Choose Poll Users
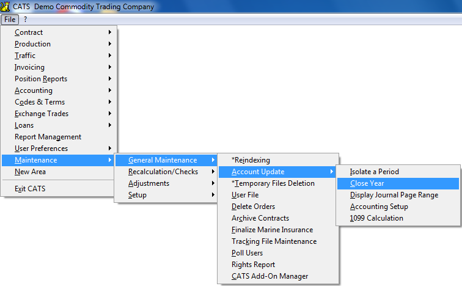462x286 pixels. [x=278, y=253]
